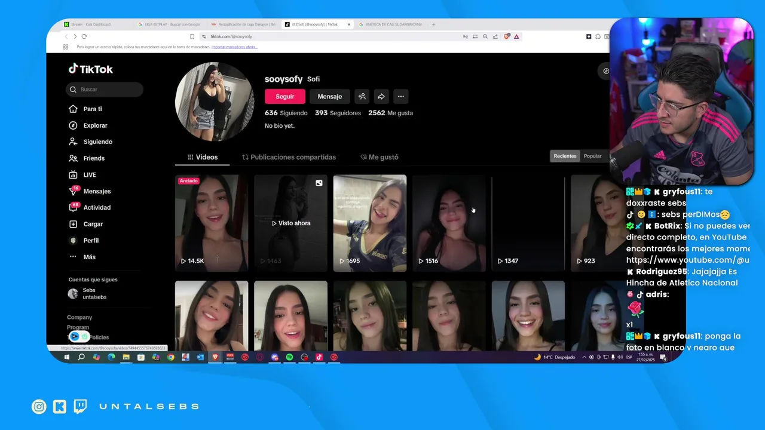
Task: Expand the Program footer section
Action: pos(78,327)
